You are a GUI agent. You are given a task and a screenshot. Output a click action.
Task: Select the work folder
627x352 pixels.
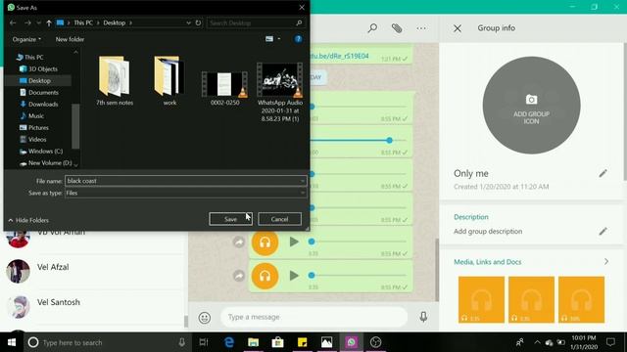click(169, 81)
